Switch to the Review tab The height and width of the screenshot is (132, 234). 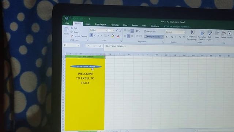tap(135, 25)
